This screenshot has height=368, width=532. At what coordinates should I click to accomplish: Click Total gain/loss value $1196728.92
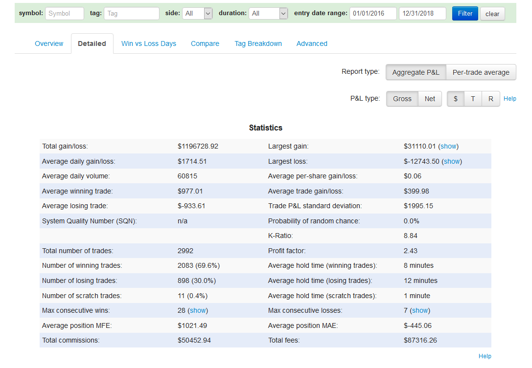[198, 147]
